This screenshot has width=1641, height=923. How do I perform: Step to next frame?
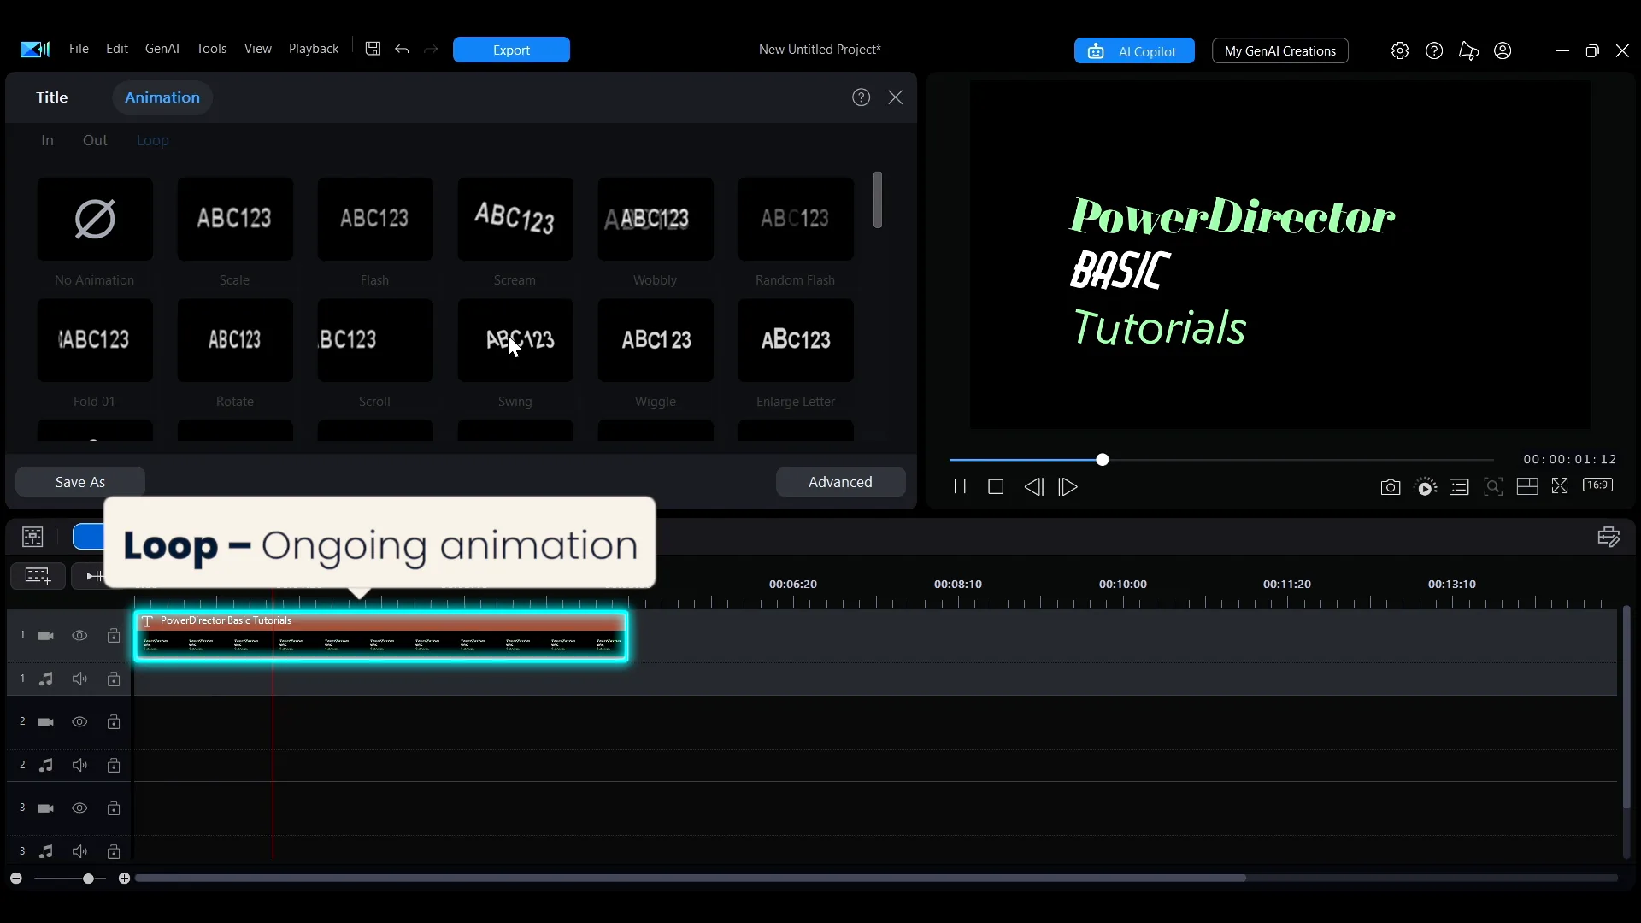[x=1068, y=486]
